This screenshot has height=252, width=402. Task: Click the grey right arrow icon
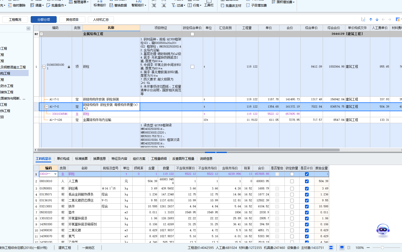pos(390,19)
